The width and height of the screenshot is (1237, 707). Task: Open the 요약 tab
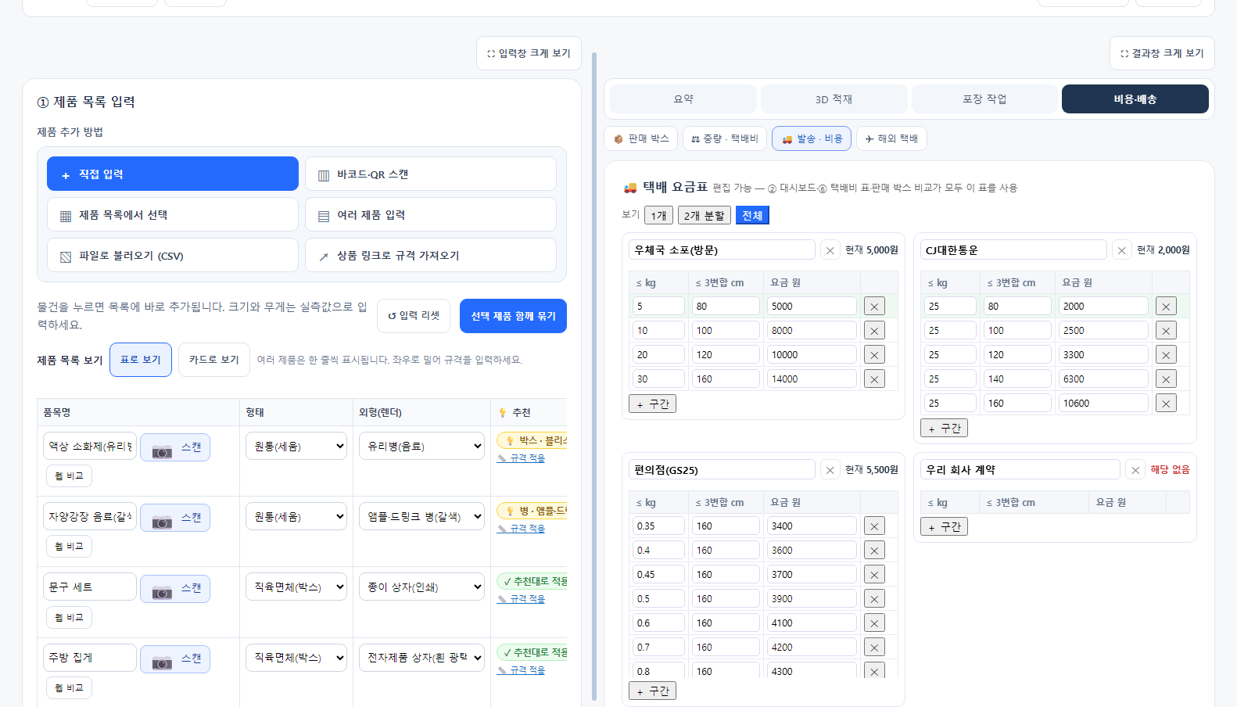click(x=683, y=99)
